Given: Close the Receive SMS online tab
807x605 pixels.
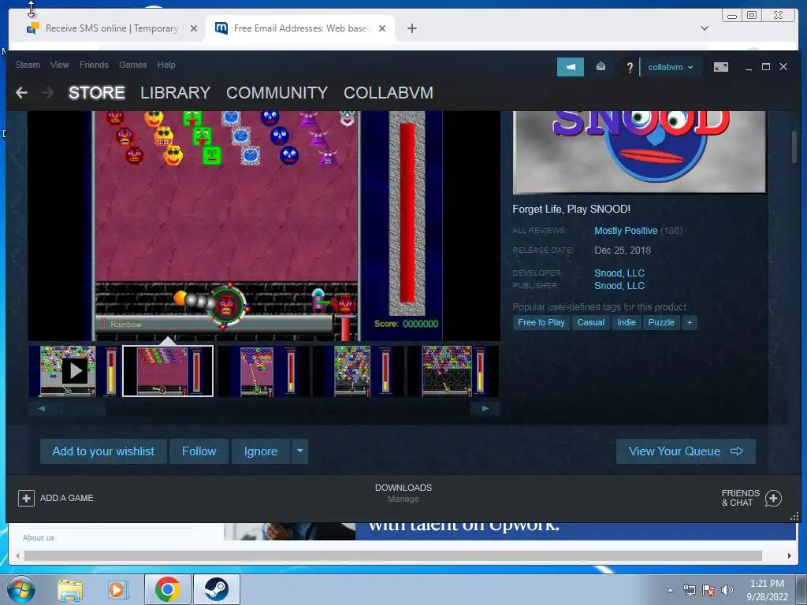Looking at the screenshot, I should (194, 28).
